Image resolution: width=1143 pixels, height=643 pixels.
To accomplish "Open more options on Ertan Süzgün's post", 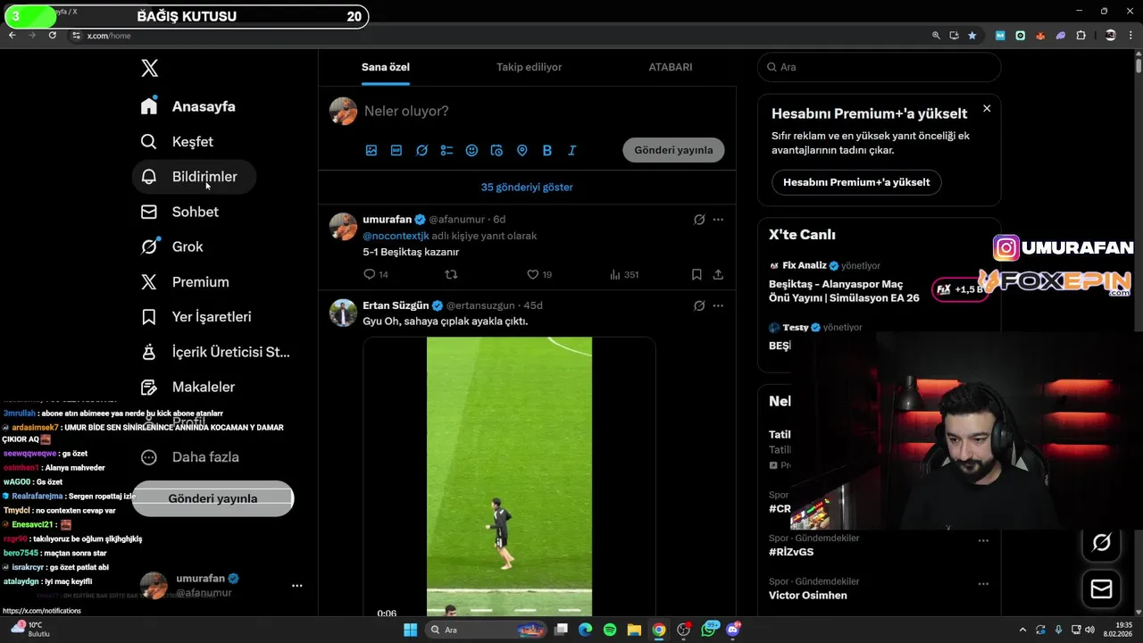I will [718, 305].
